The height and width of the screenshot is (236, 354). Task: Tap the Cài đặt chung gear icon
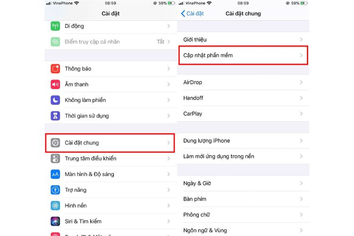tap(55, 143)
